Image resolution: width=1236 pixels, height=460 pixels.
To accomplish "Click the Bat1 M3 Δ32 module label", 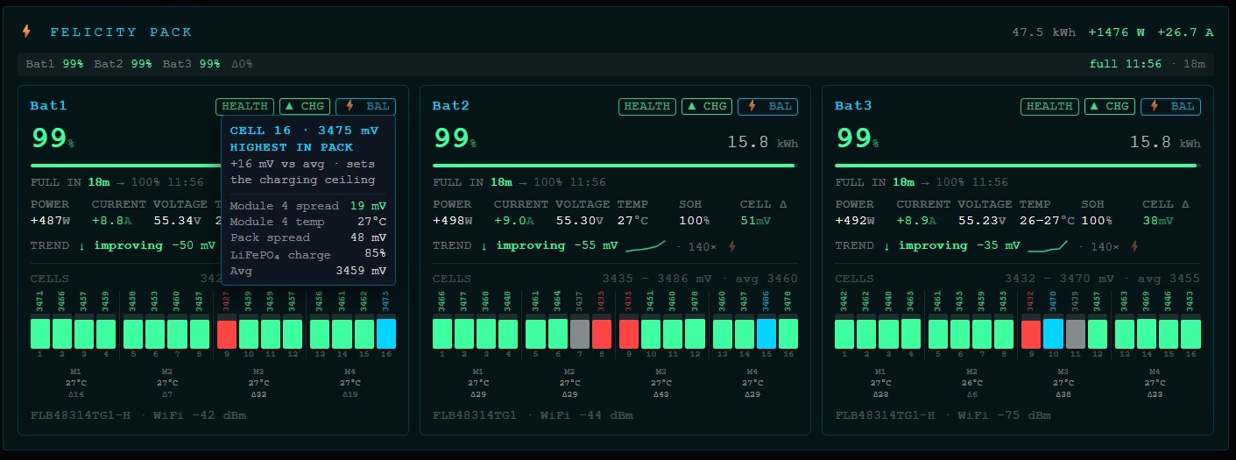I will click(x=258, y=395).
